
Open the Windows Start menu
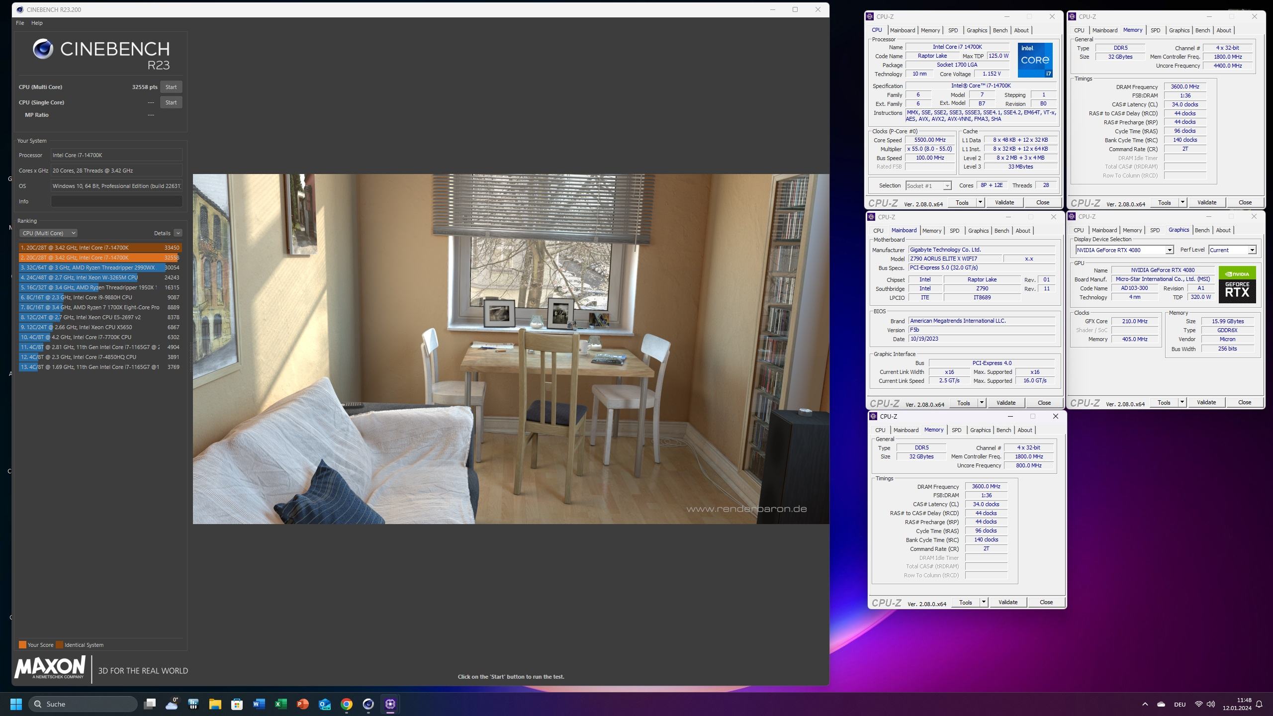coord(16,704)
